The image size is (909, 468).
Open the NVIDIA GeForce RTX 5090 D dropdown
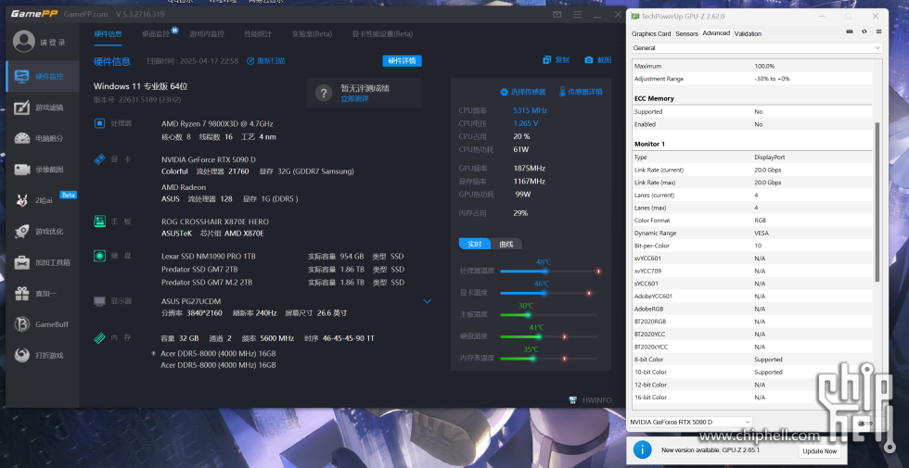coord(690,422)
